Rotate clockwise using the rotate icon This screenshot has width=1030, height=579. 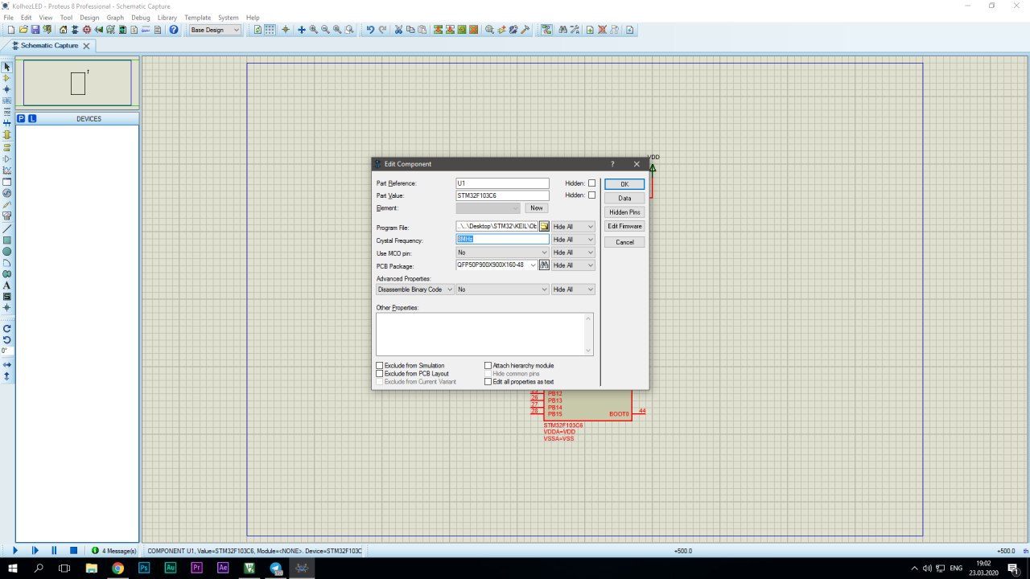[7, 328]
